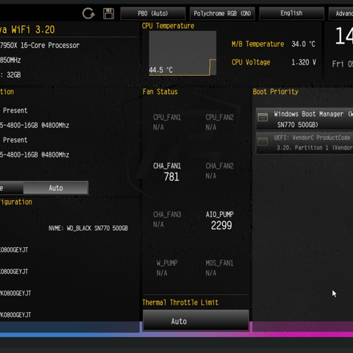Click the Windows Boot Manager drive icon

263,117
